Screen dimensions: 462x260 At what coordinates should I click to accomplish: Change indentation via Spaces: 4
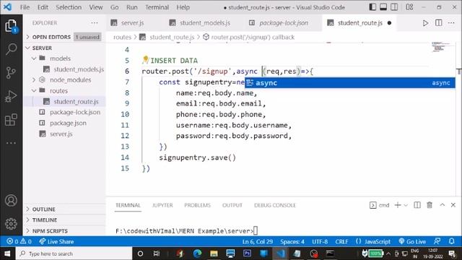coord(292,241)
